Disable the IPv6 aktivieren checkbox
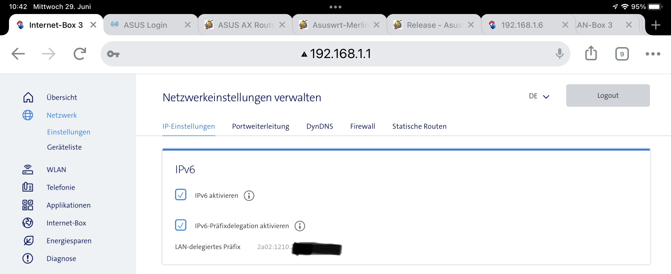671x274 pixels. 181,195
